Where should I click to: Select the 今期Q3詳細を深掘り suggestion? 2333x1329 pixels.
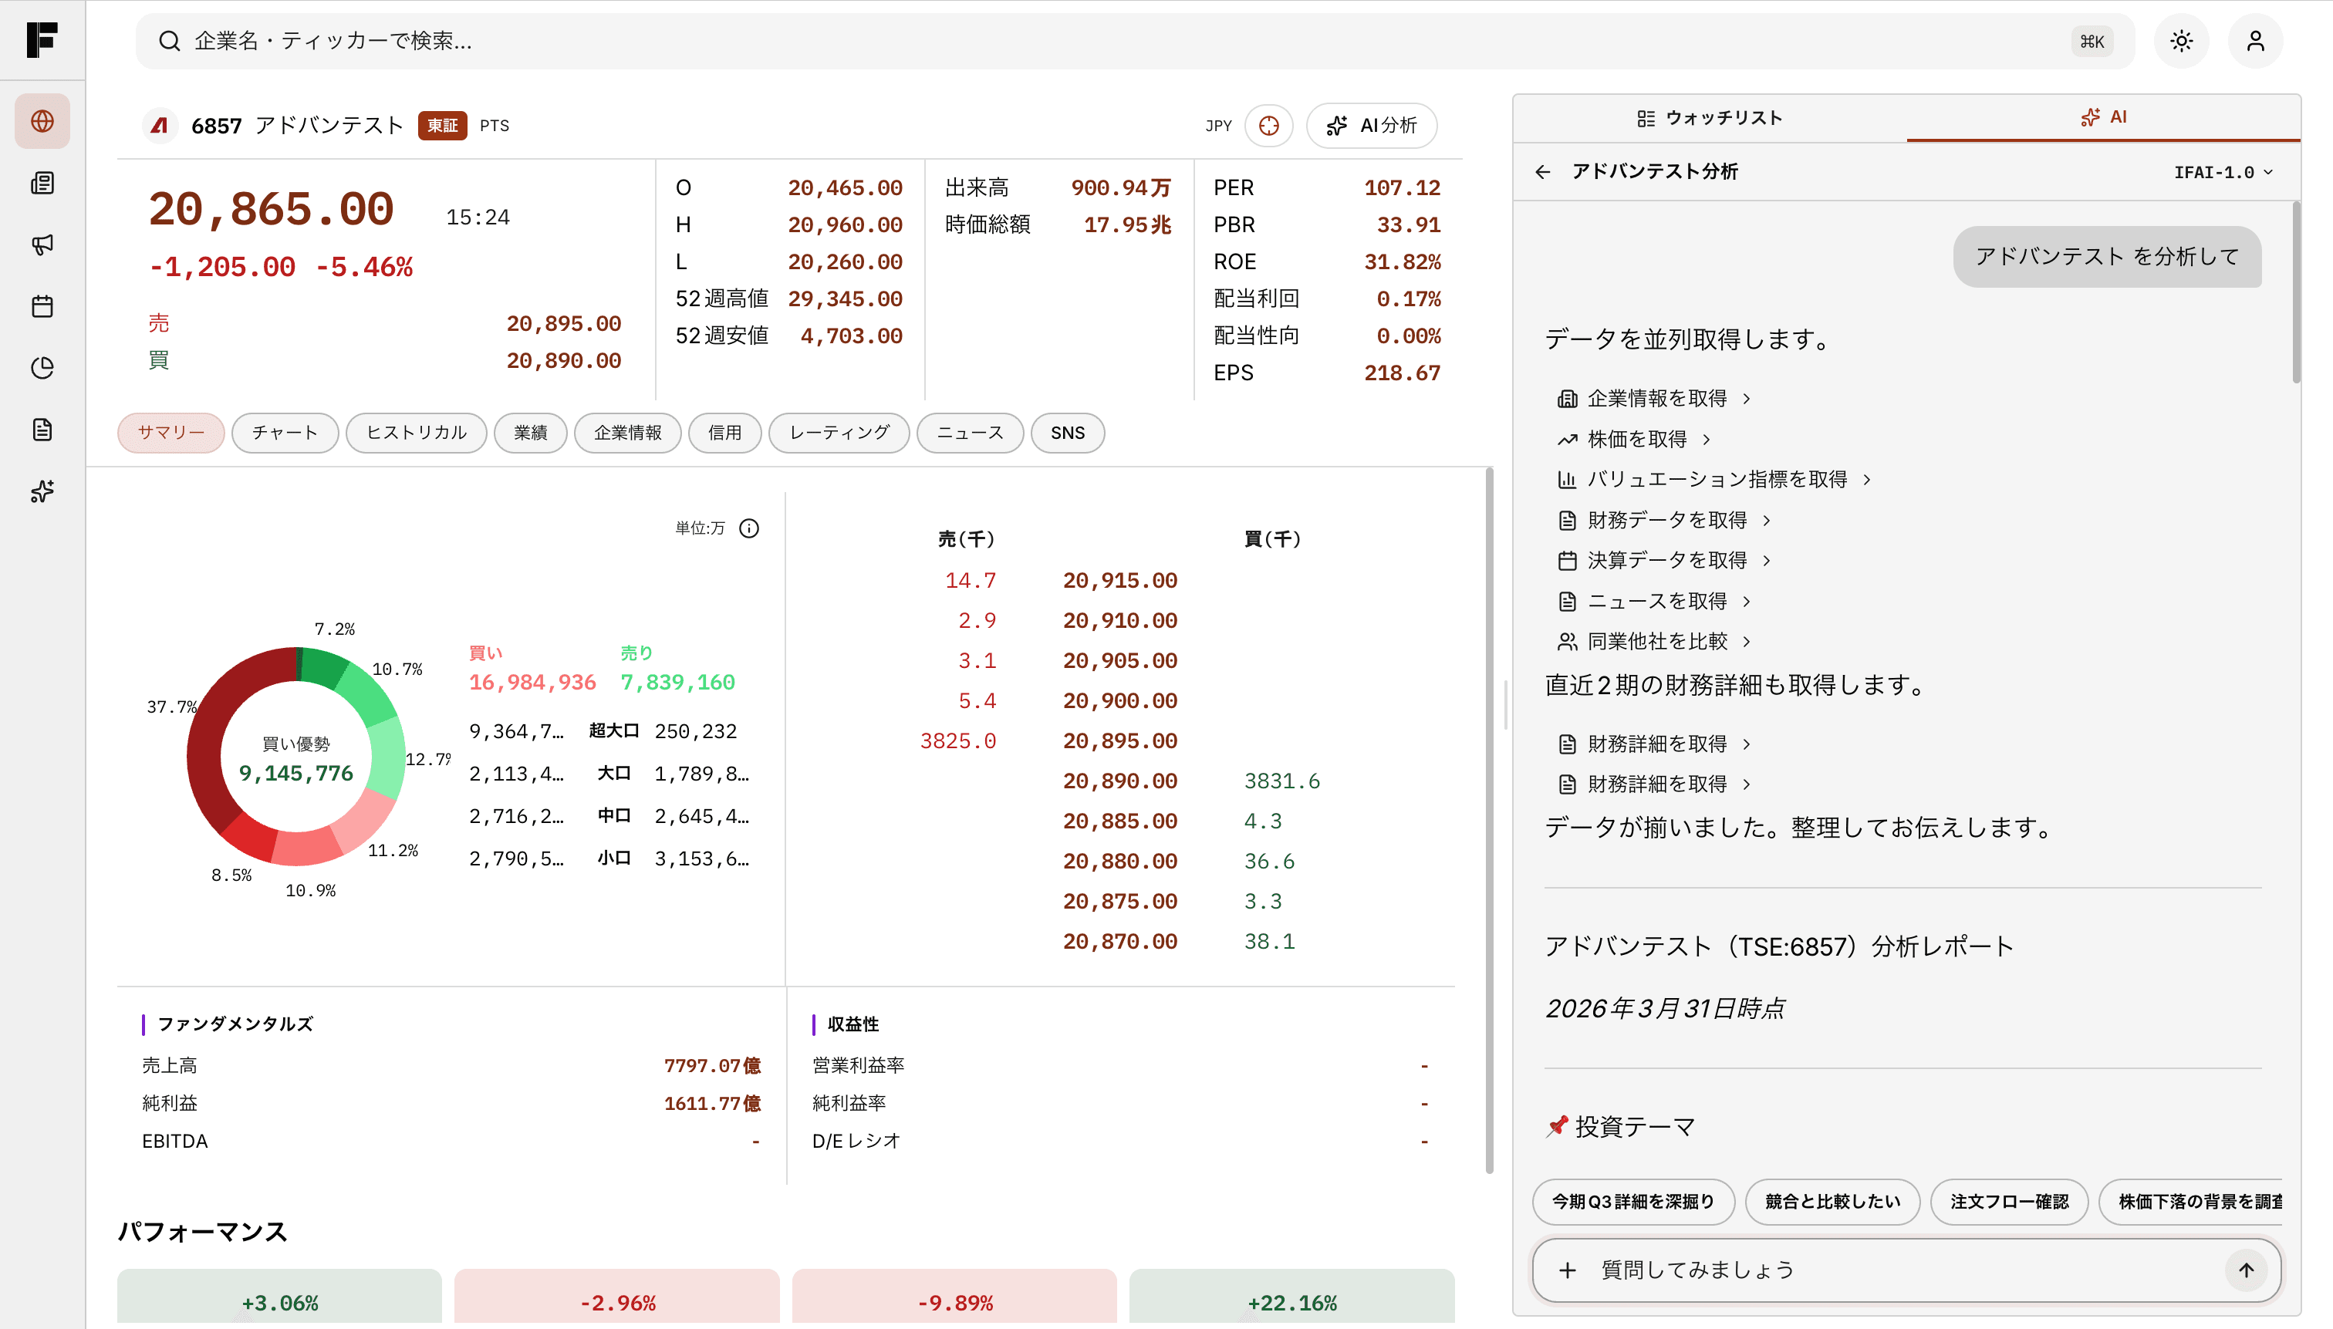[x=1633, y=1201]
